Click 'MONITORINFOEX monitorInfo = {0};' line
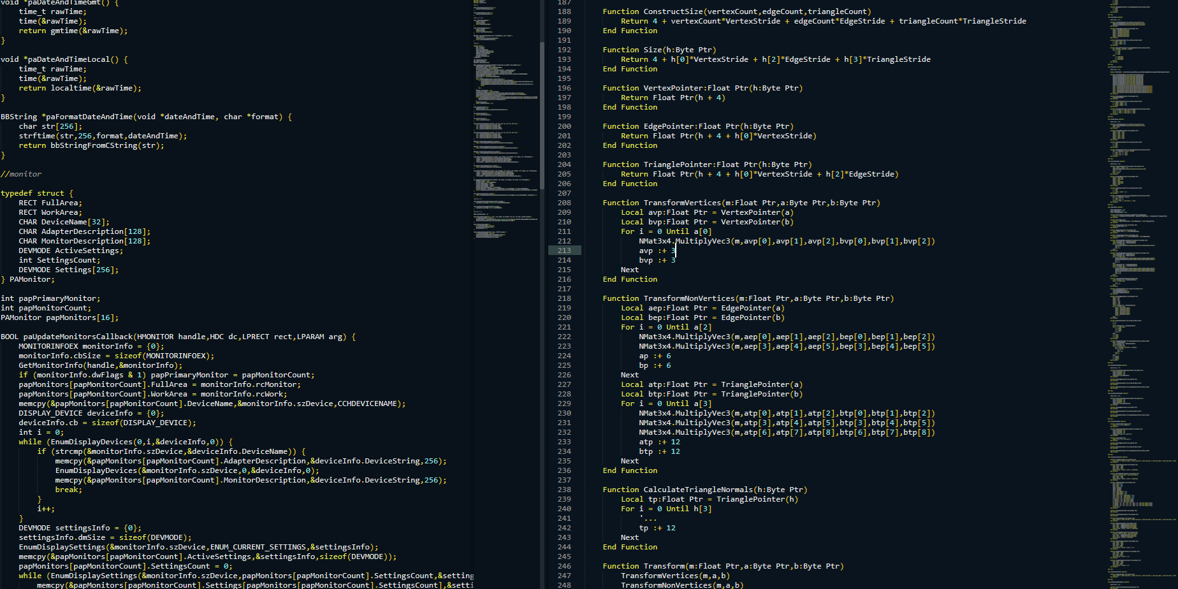The image size is (1178, 589). (92, 346)
